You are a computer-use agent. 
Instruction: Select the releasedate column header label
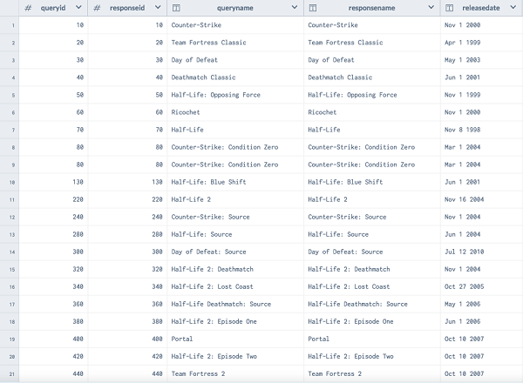481,8
